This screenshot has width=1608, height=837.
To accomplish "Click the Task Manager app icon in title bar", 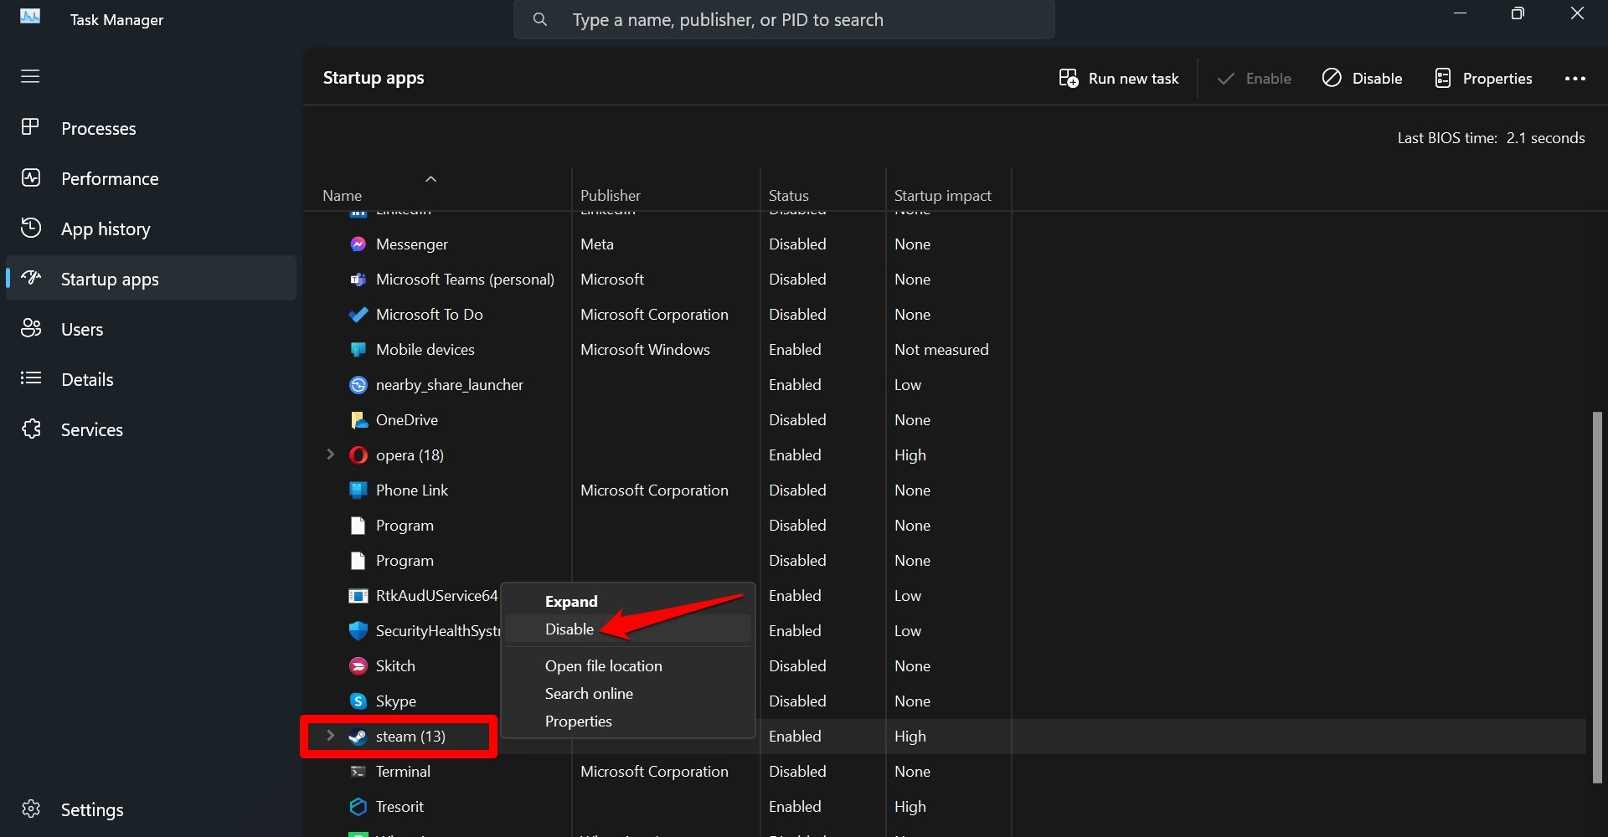I will [30, 17].
